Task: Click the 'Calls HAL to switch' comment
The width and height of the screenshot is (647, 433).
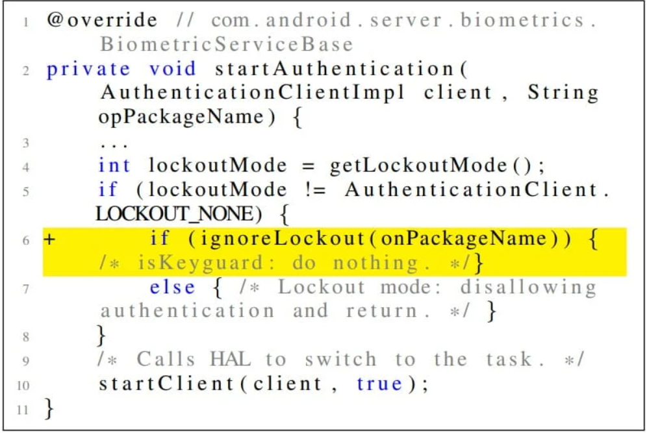Action: point(256,359)
